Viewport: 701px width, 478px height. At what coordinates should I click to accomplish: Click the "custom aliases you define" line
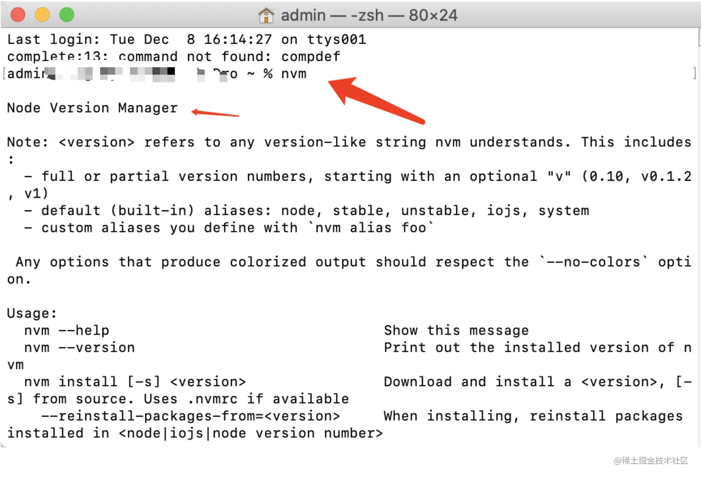pos(229,228)
